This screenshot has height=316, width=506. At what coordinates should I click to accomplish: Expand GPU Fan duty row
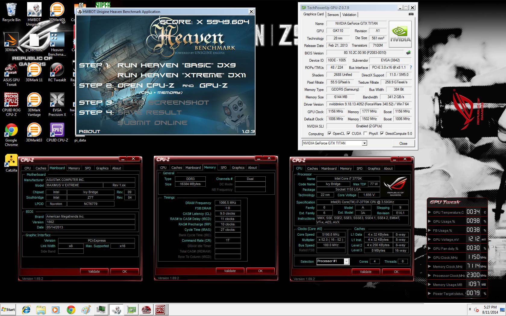point(429,248)
